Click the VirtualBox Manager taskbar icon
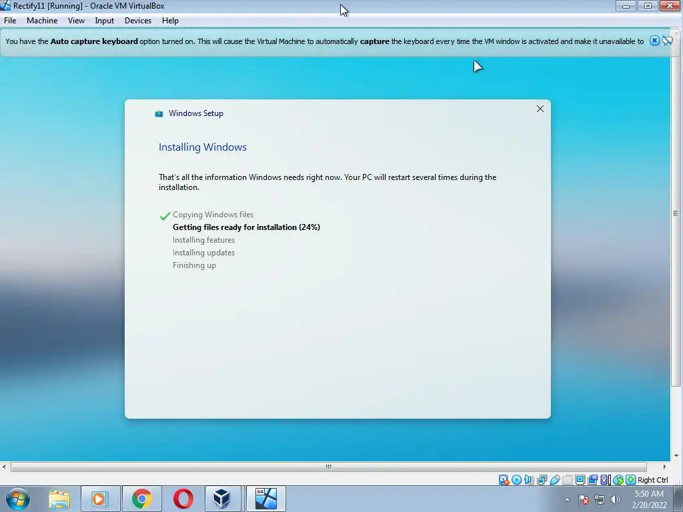The image size is (683, 512). 223,499
